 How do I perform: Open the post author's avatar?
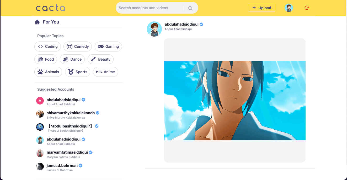point(154,29)
